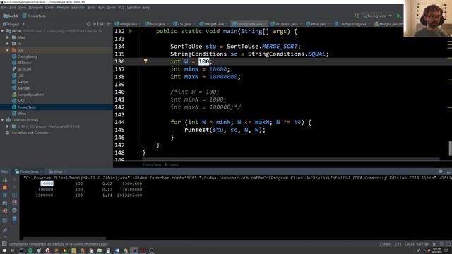Click TimingTests breadcrumb in navigation bar

[34, 16]
